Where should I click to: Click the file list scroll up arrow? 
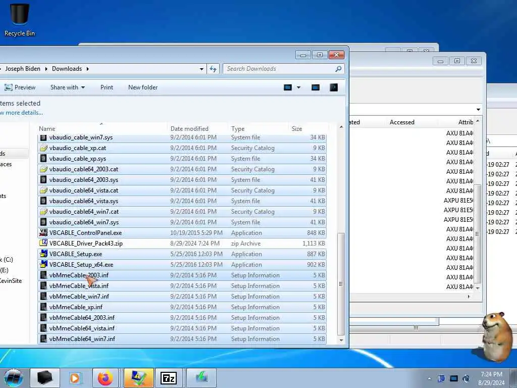[x=341, y=127]
